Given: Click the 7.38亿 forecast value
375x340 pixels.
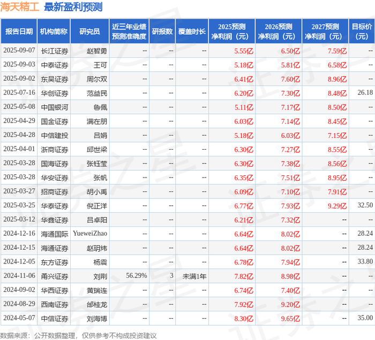Looking at the screenshot, I should coord(290,164).
